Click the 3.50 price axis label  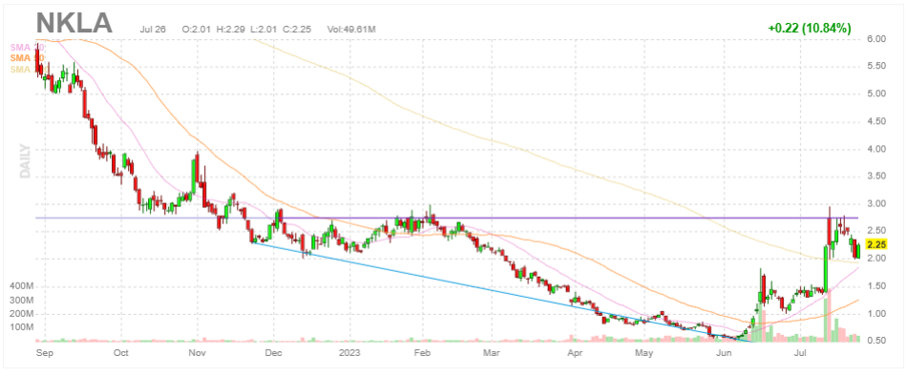[876, 177]
